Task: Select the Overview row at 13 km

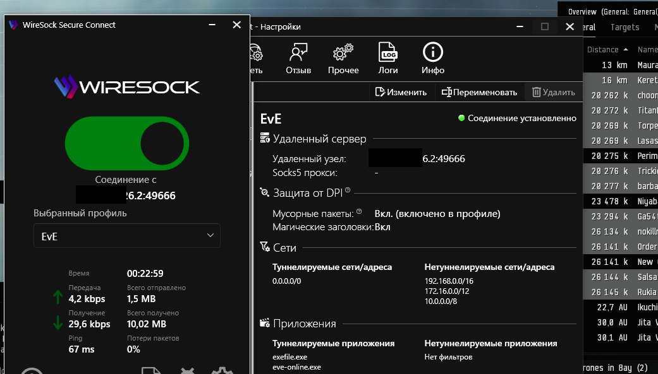Action: click(x=621, y=65)
